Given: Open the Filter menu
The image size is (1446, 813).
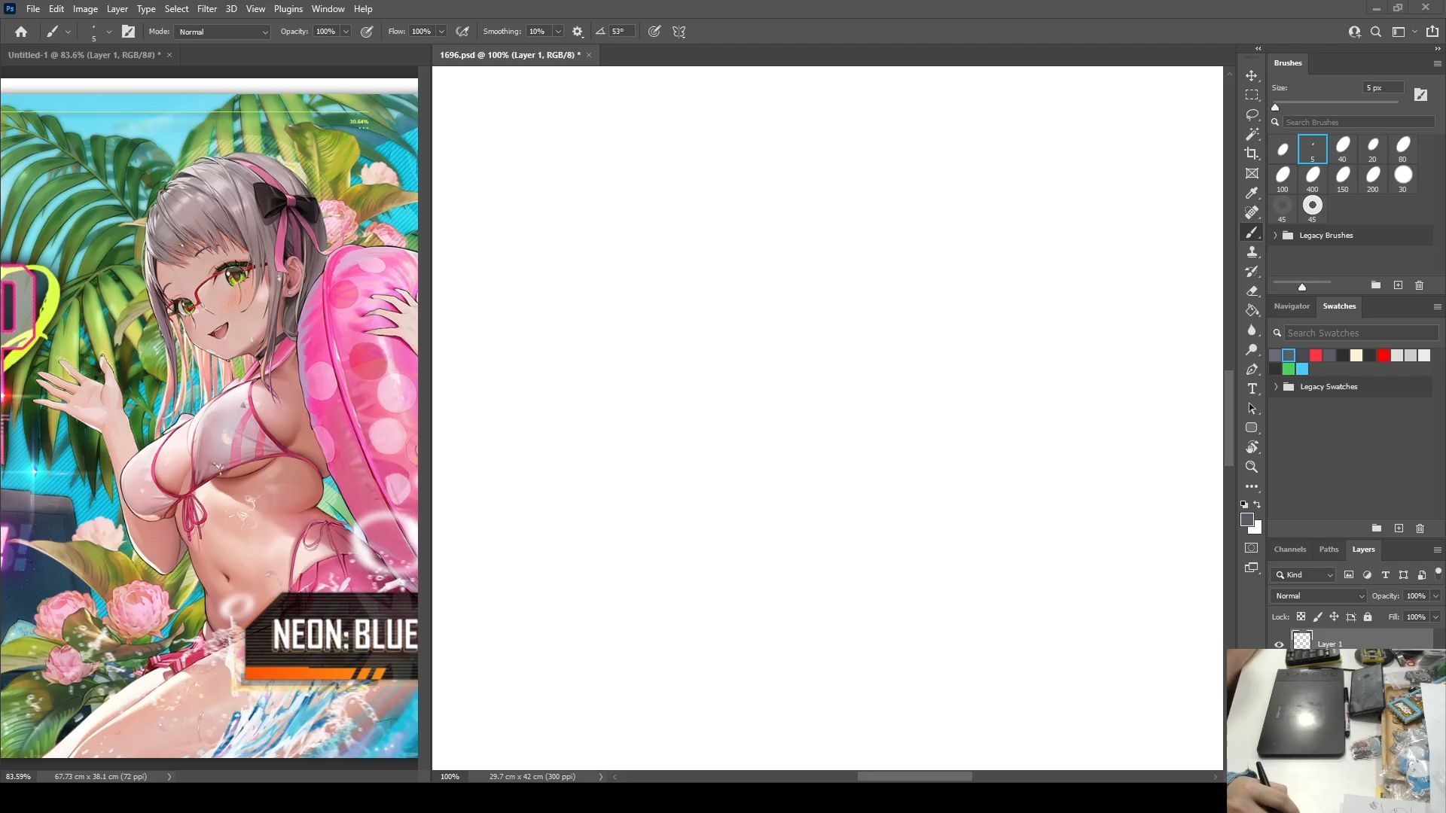Looking at the screenshot, I should 207,9.
